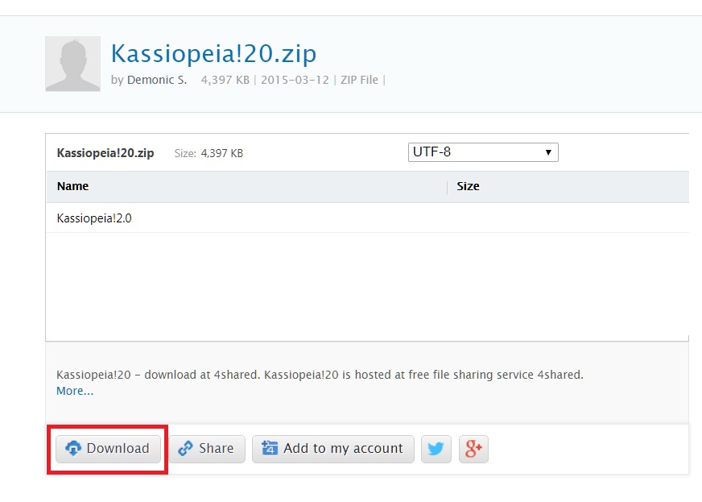Sort the file list by Size column
This screenshot has width=702, height=502.
[x=468, y=186]
